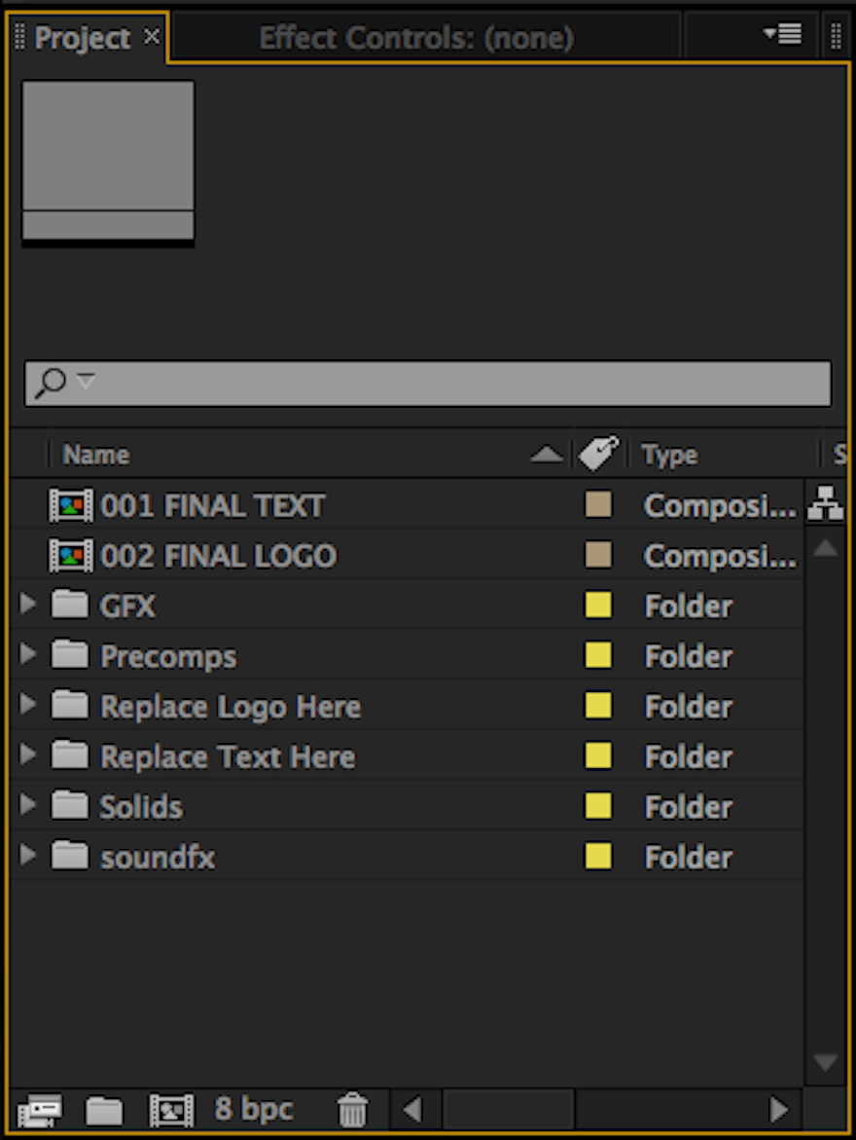Select the 002 FINAL LOGO composition icon
This screenshot has width=856, height=1140.
(x=71, y=556)
